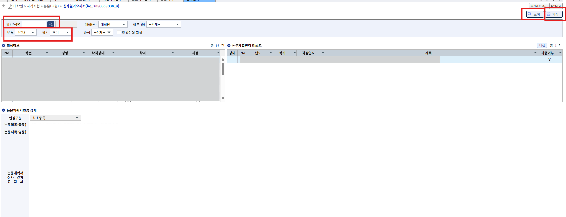
Task: Click the 논문제목(국문) text field
Action: click(295, 125)
